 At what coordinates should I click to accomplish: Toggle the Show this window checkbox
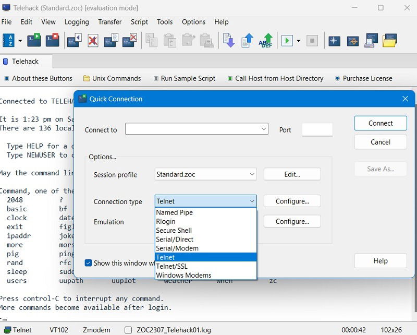88,263
